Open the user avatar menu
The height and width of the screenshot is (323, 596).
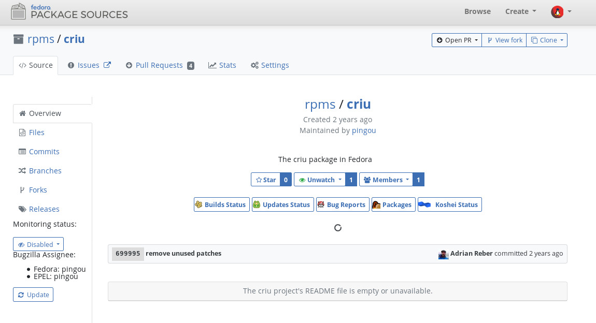pos(561,12)
